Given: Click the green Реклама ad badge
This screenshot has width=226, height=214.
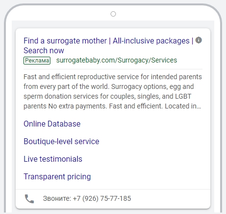Looking at the screenshot, I should coord(37,61).
